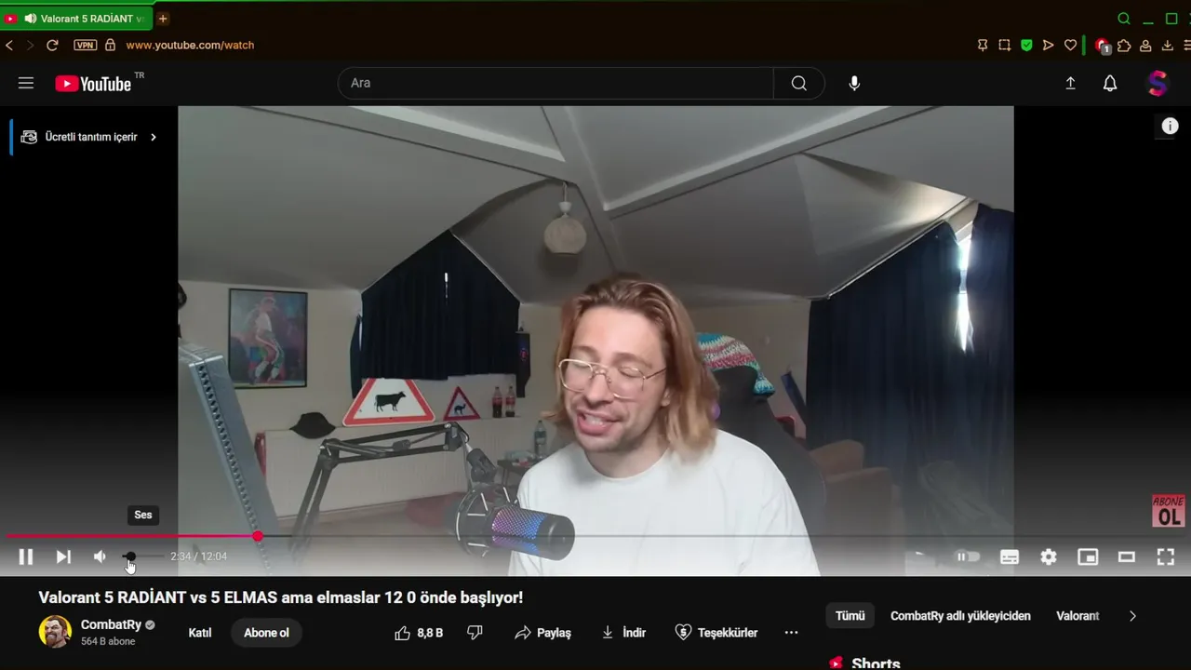Toggle subtitles in the player
Image resolution: width=1191 pixels, height=670 pixels.
[1010, 556]
